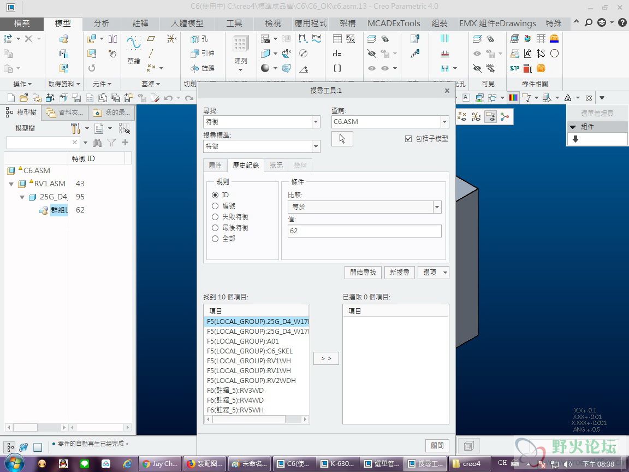Click the down arrow in 選單管理員 panel
This screenshot has width=629, height=472.
tap(575, 139)
